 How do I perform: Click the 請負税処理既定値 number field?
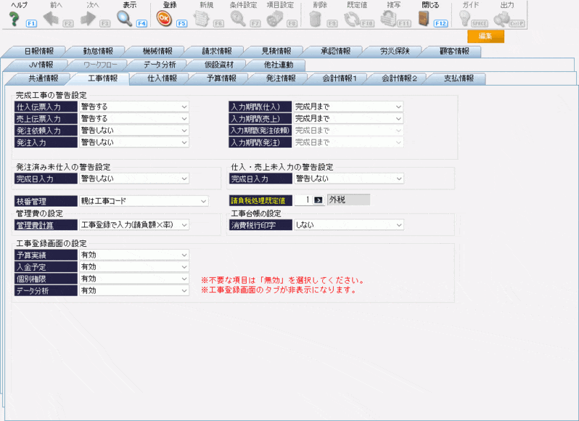303,200
